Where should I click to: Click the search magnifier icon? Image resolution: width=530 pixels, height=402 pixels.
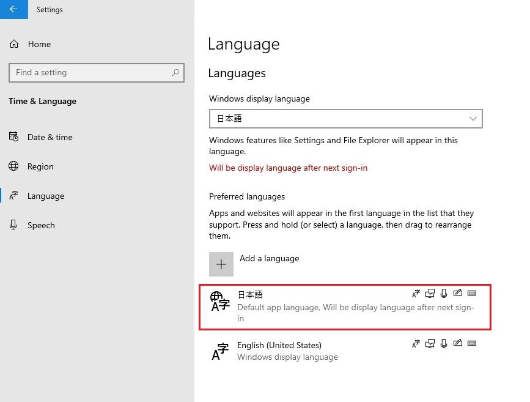coord(175,72)
